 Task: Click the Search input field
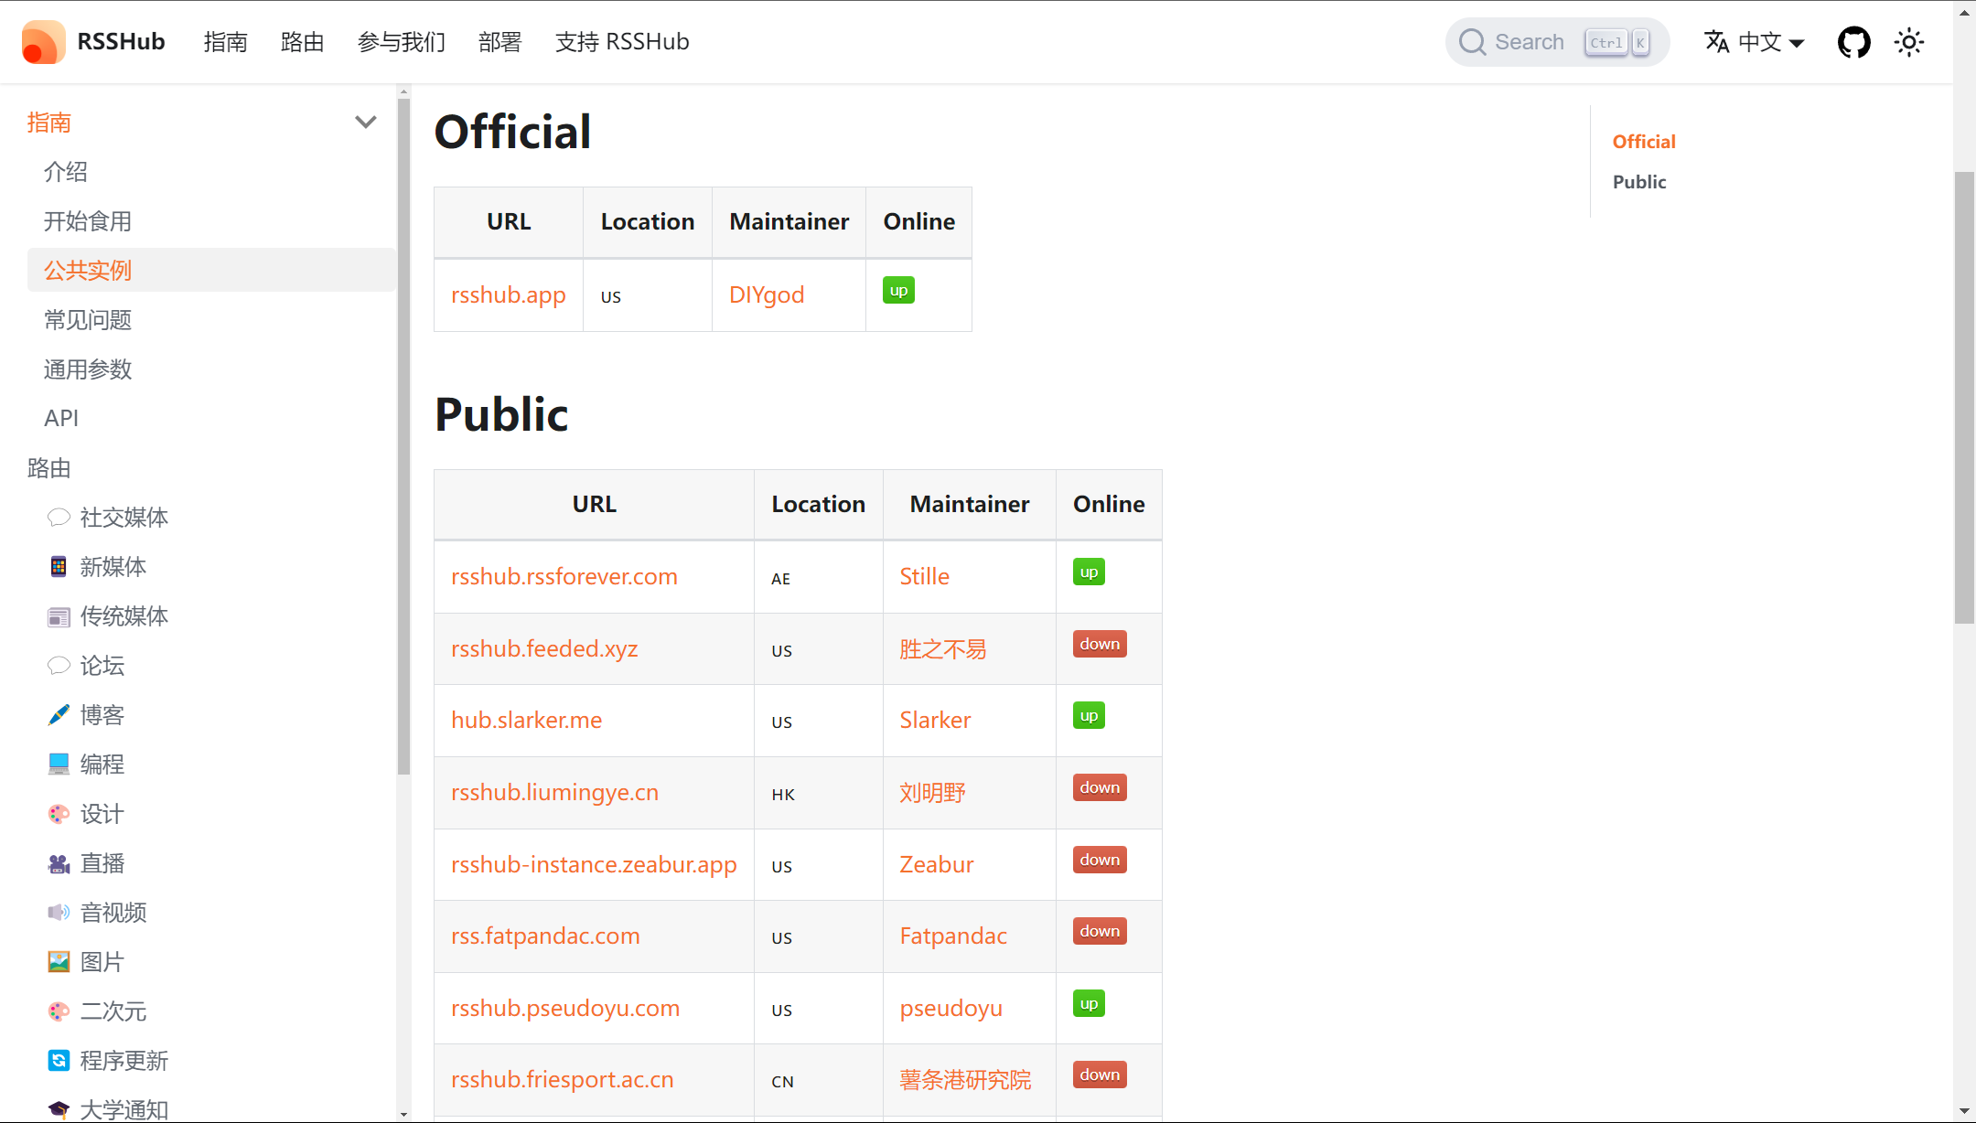[x=1557, y=42]
